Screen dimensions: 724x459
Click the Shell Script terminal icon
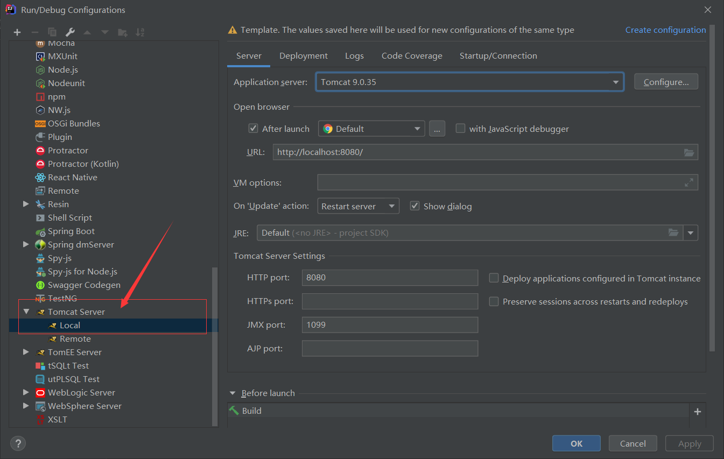point(40,217)
